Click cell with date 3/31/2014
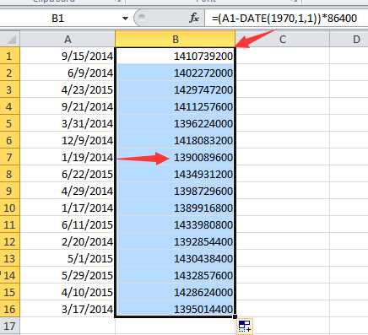Viewport: 368px width, 335px height. click(x=68, y=123)
